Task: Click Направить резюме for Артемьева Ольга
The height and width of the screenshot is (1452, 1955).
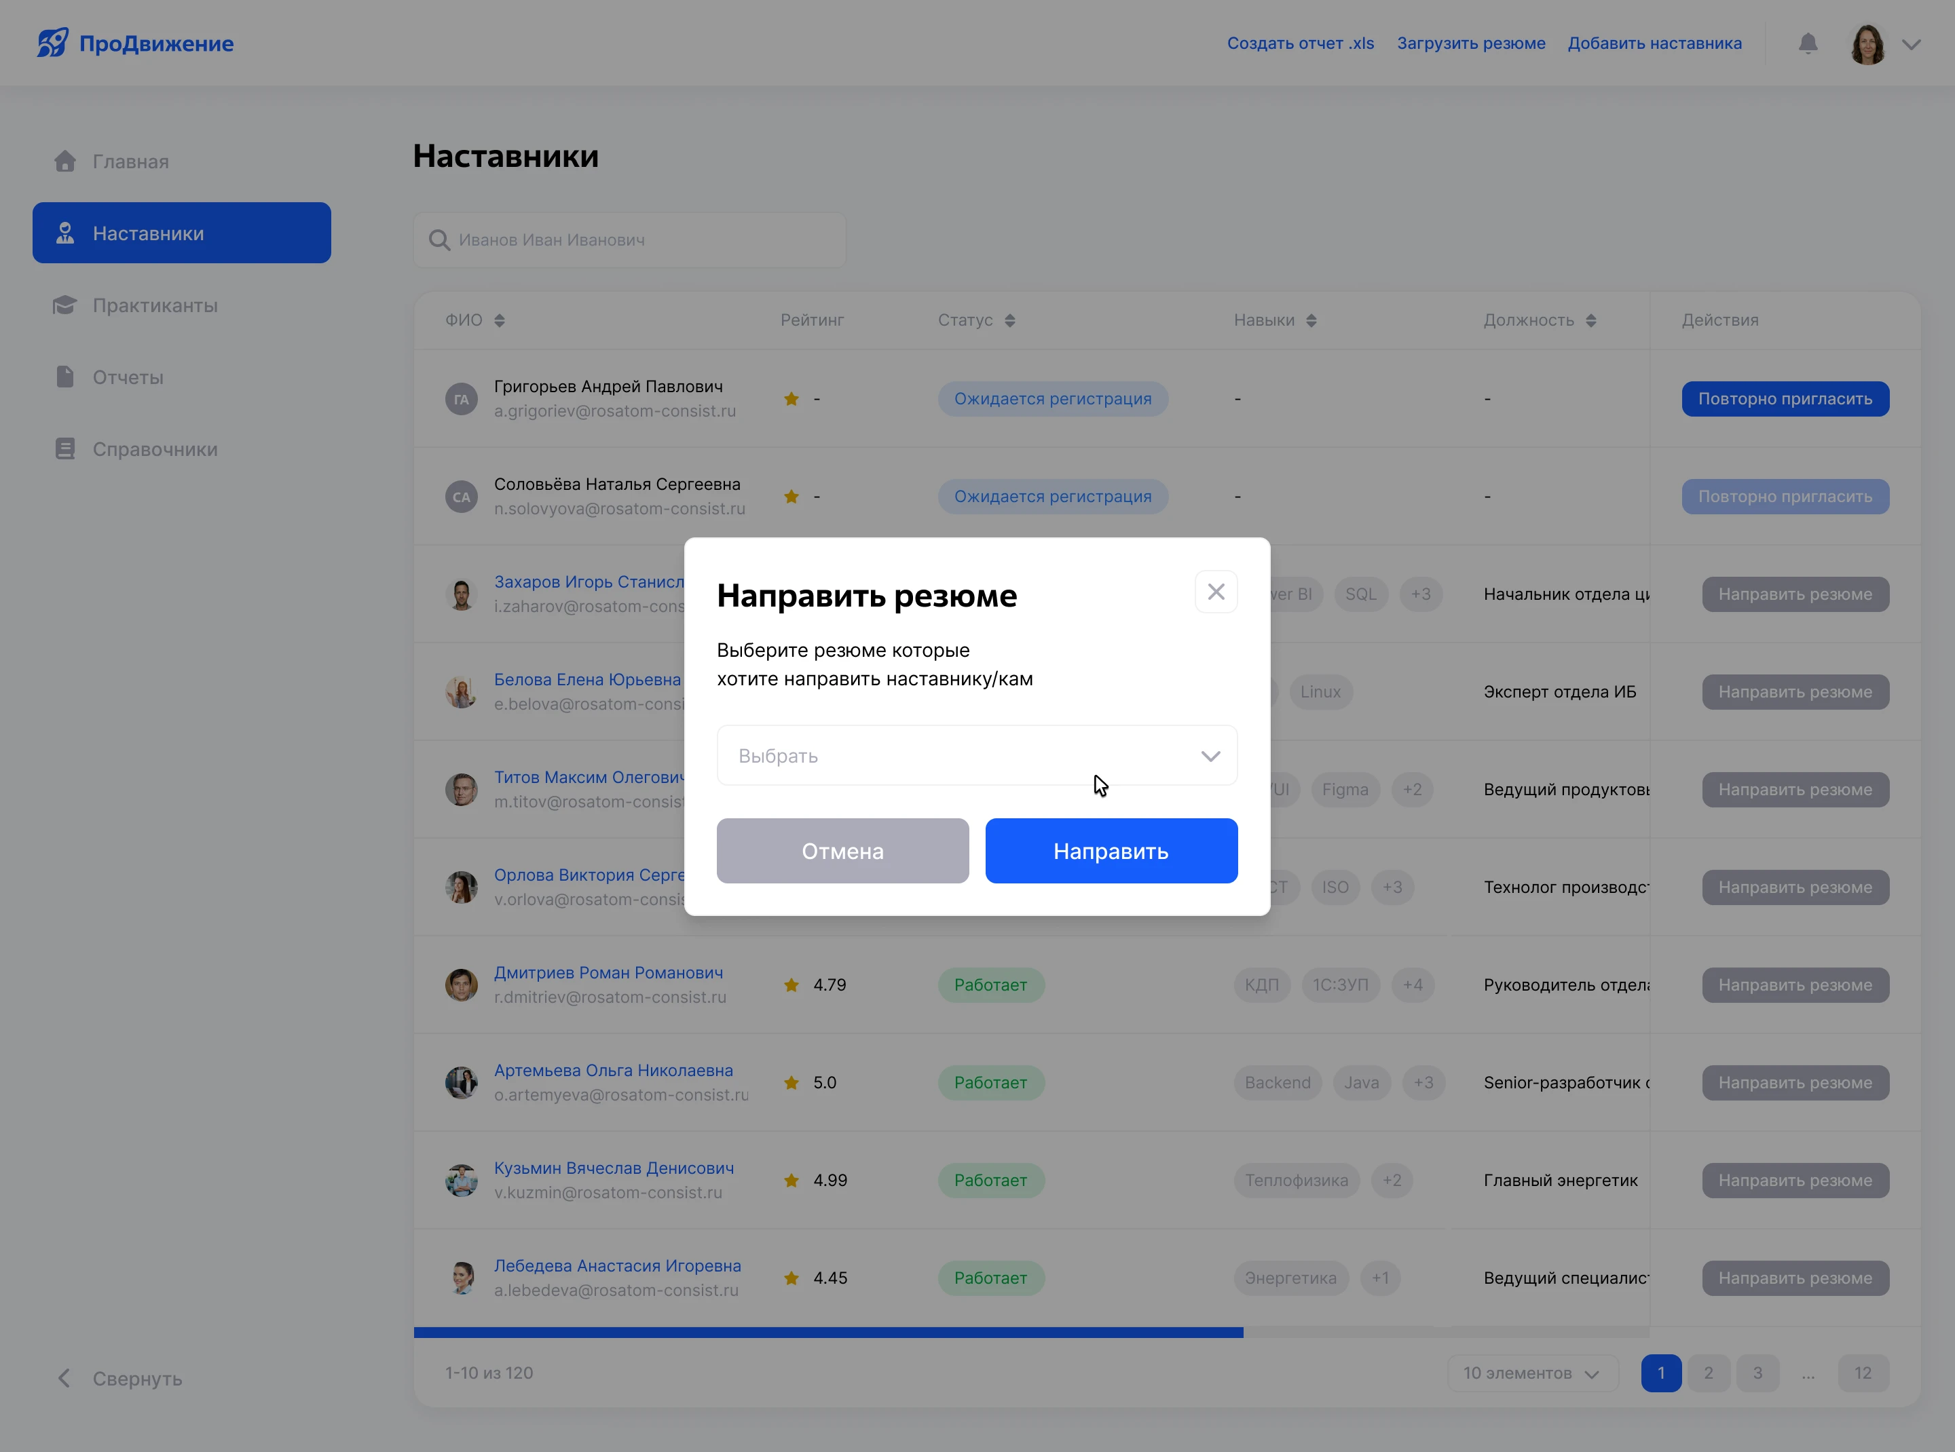Action: [1795, 1082]
